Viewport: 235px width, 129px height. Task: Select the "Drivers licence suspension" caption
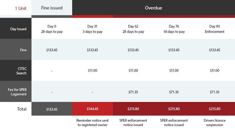click(215, 123)
